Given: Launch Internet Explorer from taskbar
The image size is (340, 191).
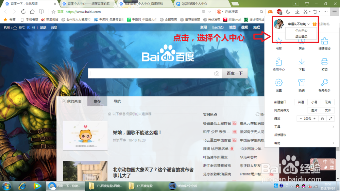Looking at the screenshot, I should click(22, 186).
